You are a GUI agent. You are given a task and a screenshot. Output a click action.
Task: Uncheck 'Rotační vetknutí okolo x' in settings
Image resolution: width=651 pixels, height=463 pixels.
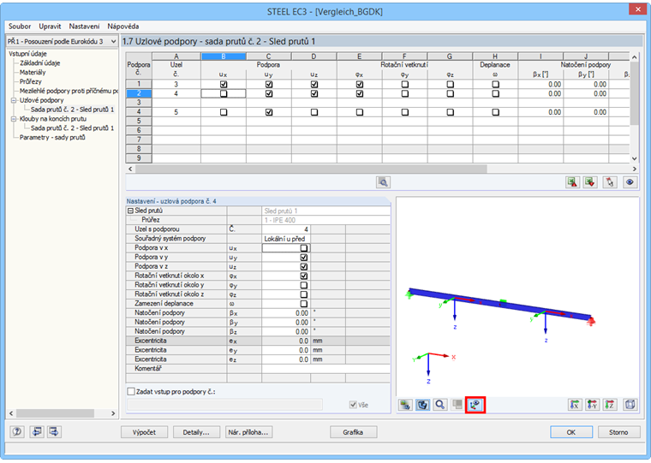(303, 276)
